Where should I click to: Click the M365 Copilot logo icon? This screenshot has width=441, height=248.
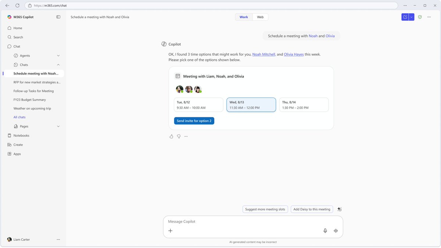(10, 17)
